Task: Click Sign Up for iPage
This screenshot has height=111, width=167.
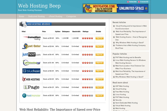Action: pos(99,87)
